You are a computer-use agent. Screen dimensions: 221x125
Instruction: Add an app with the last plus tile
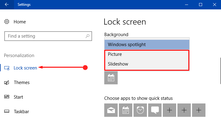(199, 110)
